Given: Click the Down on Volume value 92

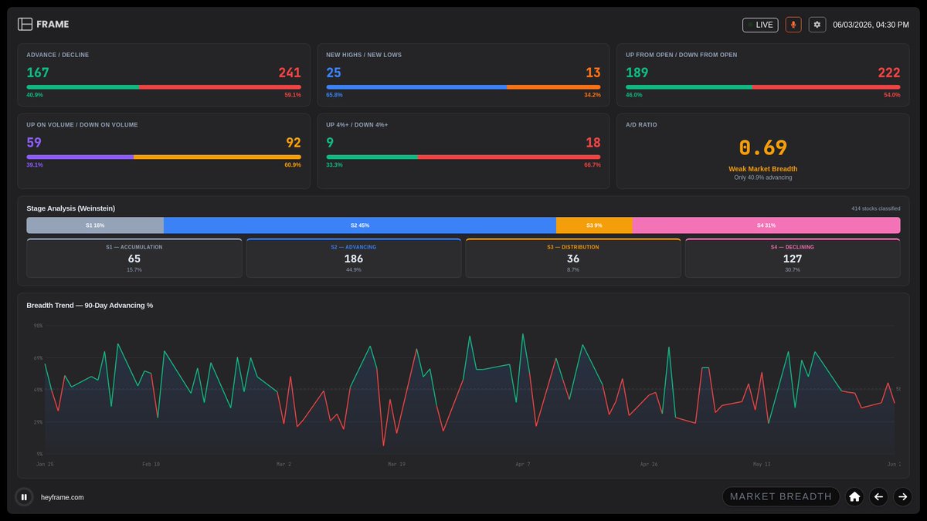Looking at the screenshot, I should click(x=294, y=142).
